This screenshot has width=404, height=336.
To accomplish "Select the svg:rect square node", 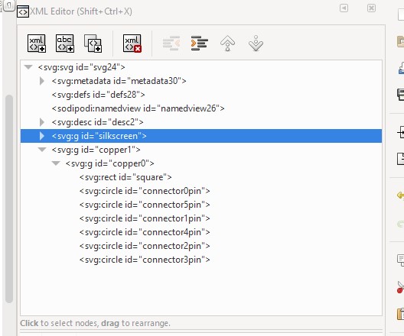I will pos(125,177).
